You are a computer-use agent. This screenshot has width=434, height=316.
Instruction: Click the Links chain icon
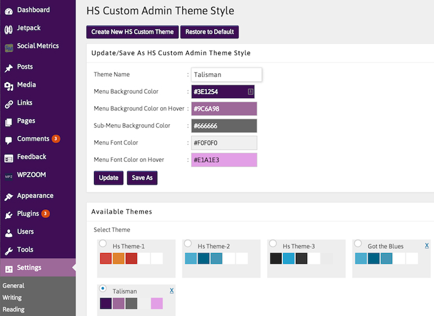point(8,104)
